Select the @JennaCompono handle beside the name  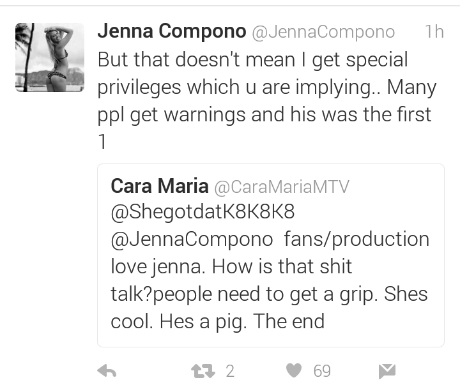[x=323, y=32]
